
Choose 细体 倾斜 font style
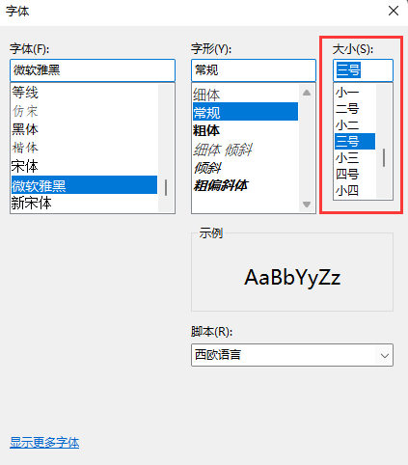pos(245,150)
